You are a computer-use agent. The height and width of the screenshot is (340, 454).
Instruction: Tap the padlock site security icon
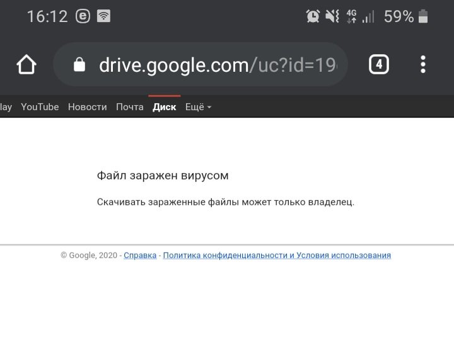click(x=79, y=64)
